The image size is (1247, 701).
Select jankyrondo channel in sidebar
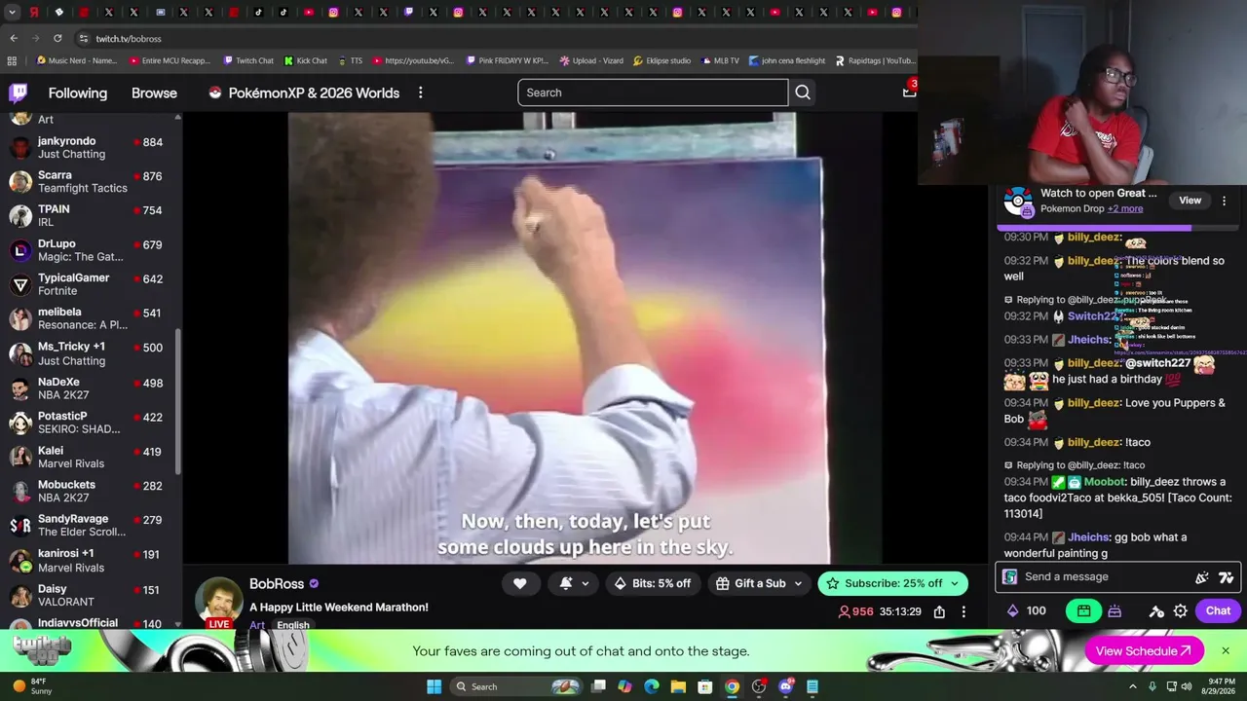pos(91,148)
